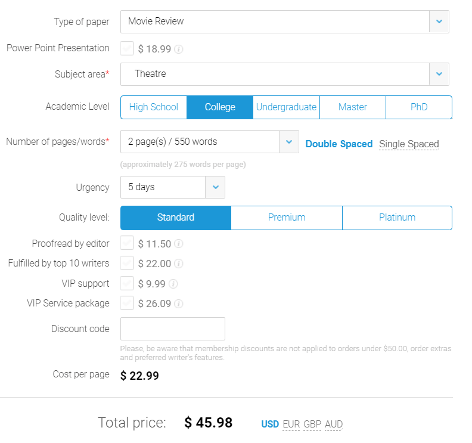
Task: Select the Undergraduate academic level
Action: click(286, 107)
